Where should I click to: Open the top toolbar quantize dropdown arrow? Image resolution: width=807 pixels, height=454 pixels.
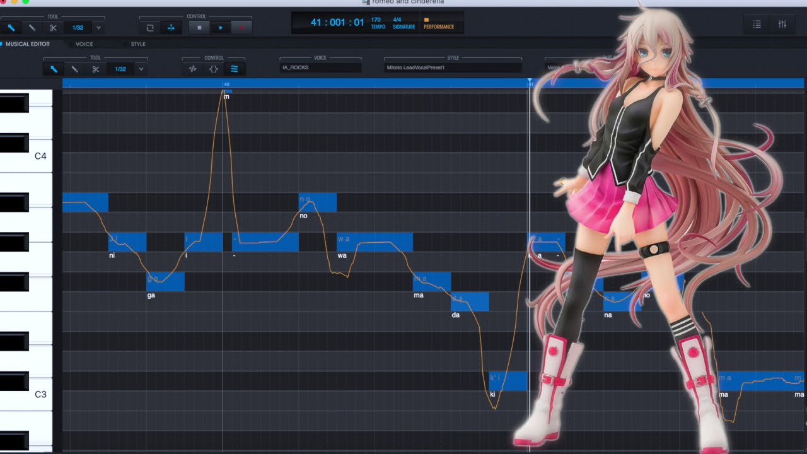coord(98,28)
